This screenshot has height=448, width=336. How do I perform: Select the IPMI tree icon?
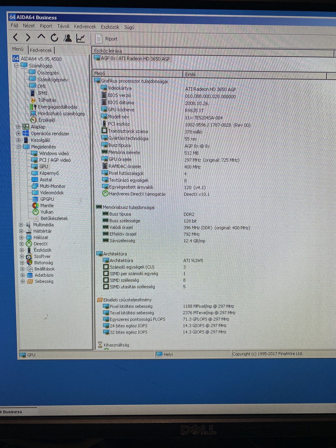click(33, 93)
